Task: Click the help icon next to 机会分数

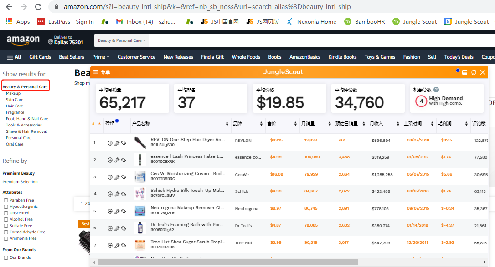Action: pos(436,90)
